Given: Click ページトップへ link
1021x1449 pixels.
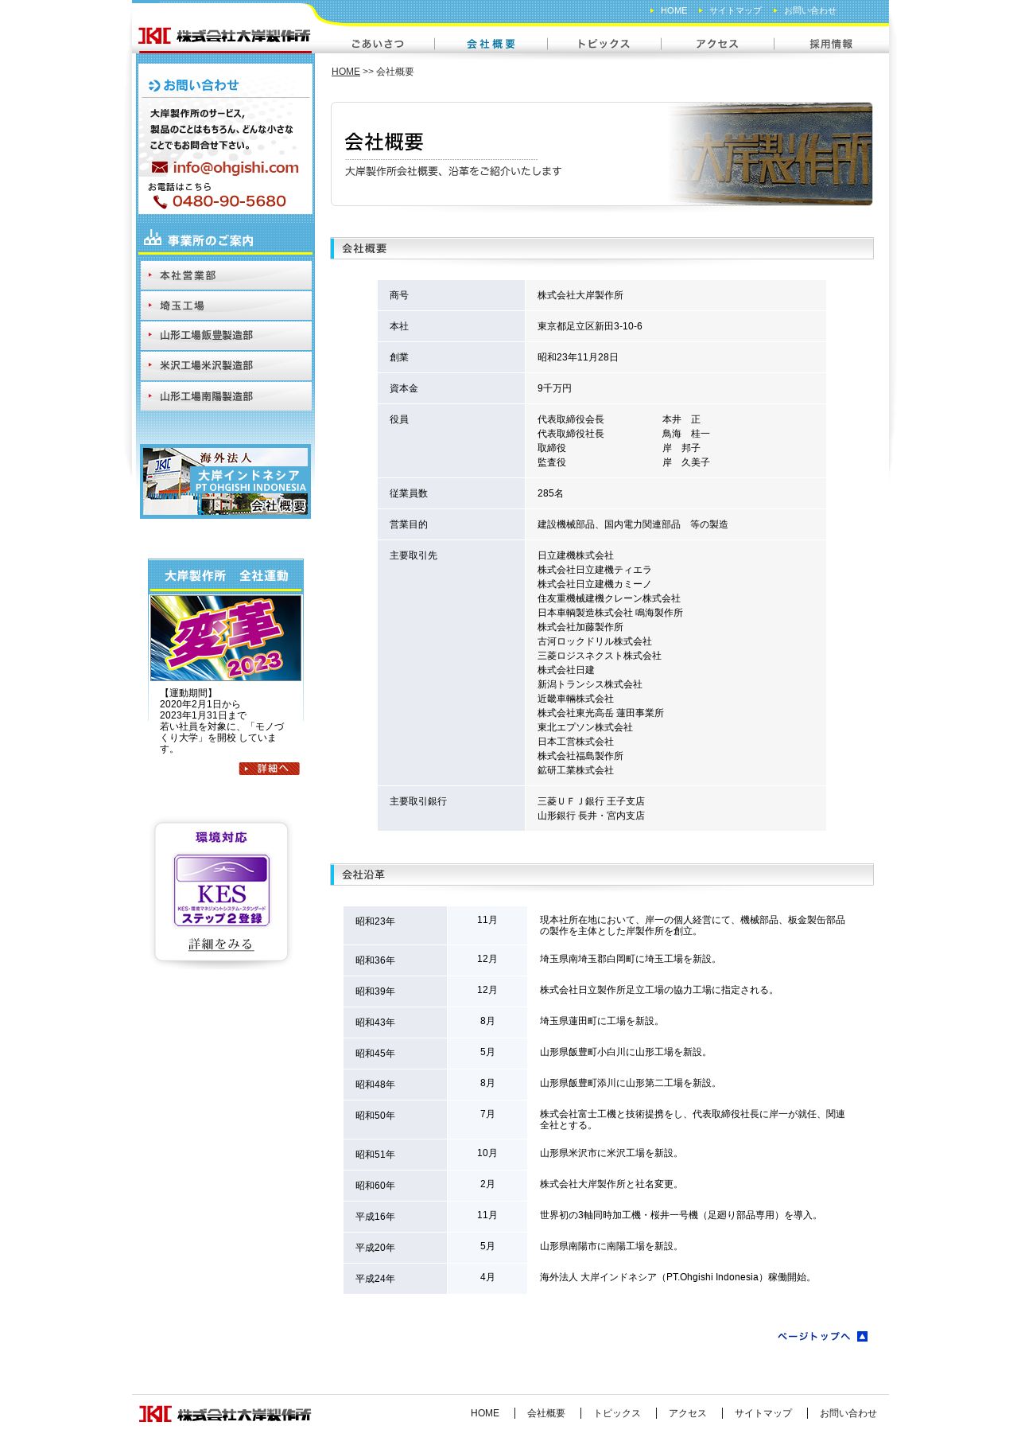Looking at the screenshot, I should pos(814,1337).
